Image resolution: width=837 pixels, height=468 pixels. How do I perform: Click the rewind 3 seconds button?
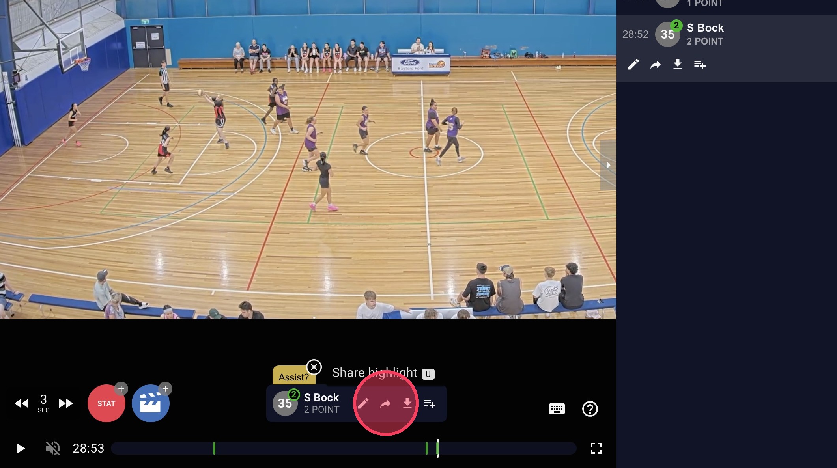[22, 403]
